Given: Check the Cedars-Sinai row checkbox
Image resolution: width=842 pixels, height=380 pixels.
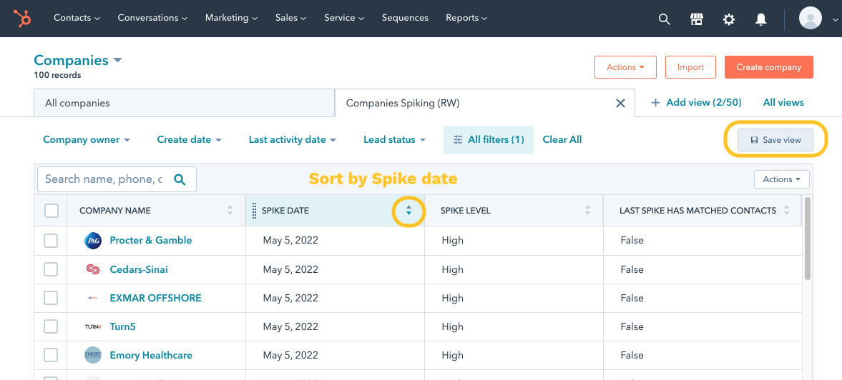Looking at the screenshot, I should pos(51,269).
